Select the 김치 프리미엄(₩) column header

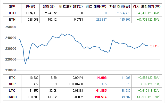click(147, 7)
